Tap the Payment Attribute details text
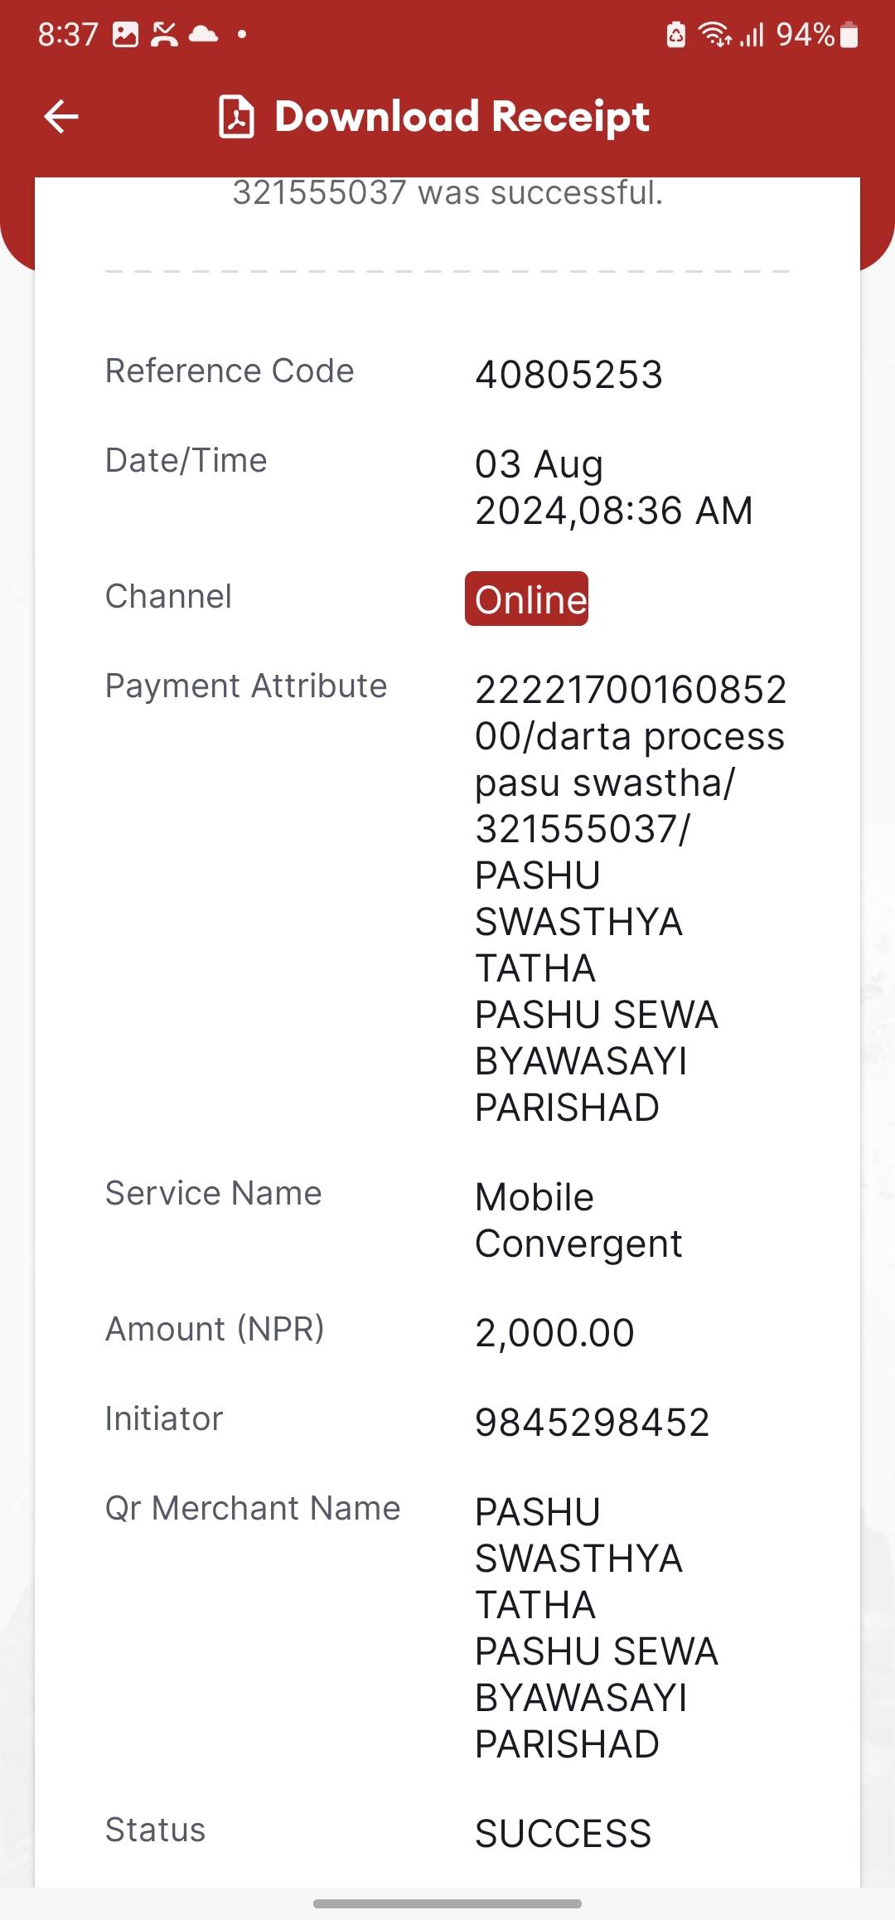The height and width of the screenshot is (1920, 895). click(x=631, y=899)
